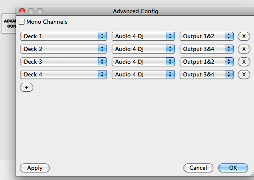
Task: Remove the Deck 3 routing row
Action: [x=244, y=62]
